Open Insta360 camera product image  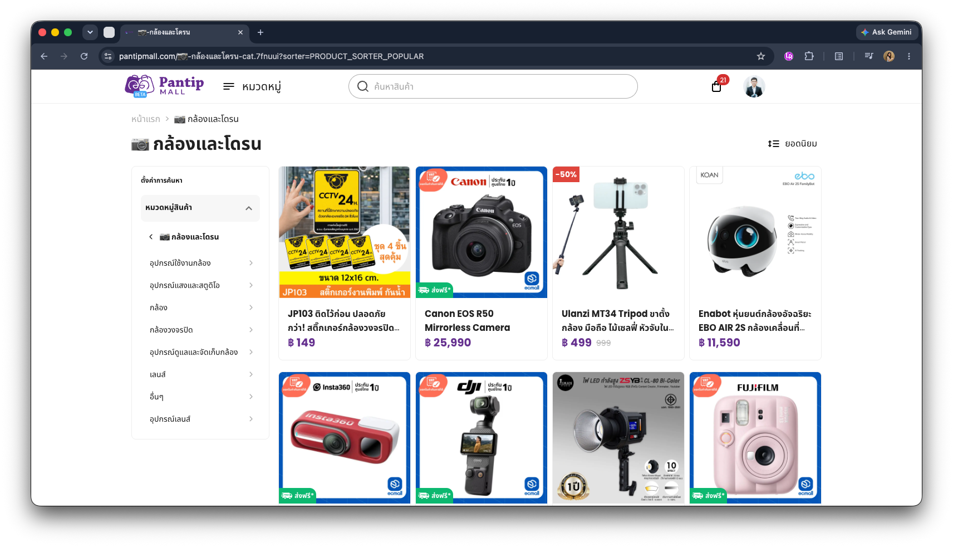(x=345, y=438)
